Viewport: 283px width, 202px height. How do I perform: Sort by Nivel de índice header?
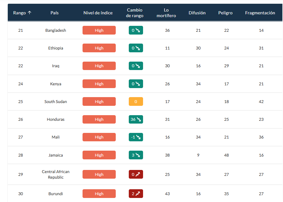98,13
